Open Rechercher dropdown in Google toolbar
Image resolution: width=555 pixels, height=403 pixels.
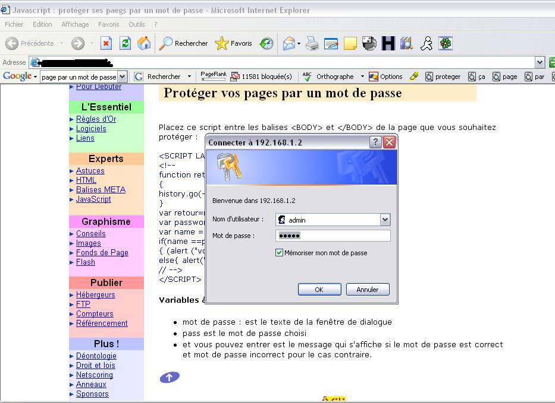189,77
